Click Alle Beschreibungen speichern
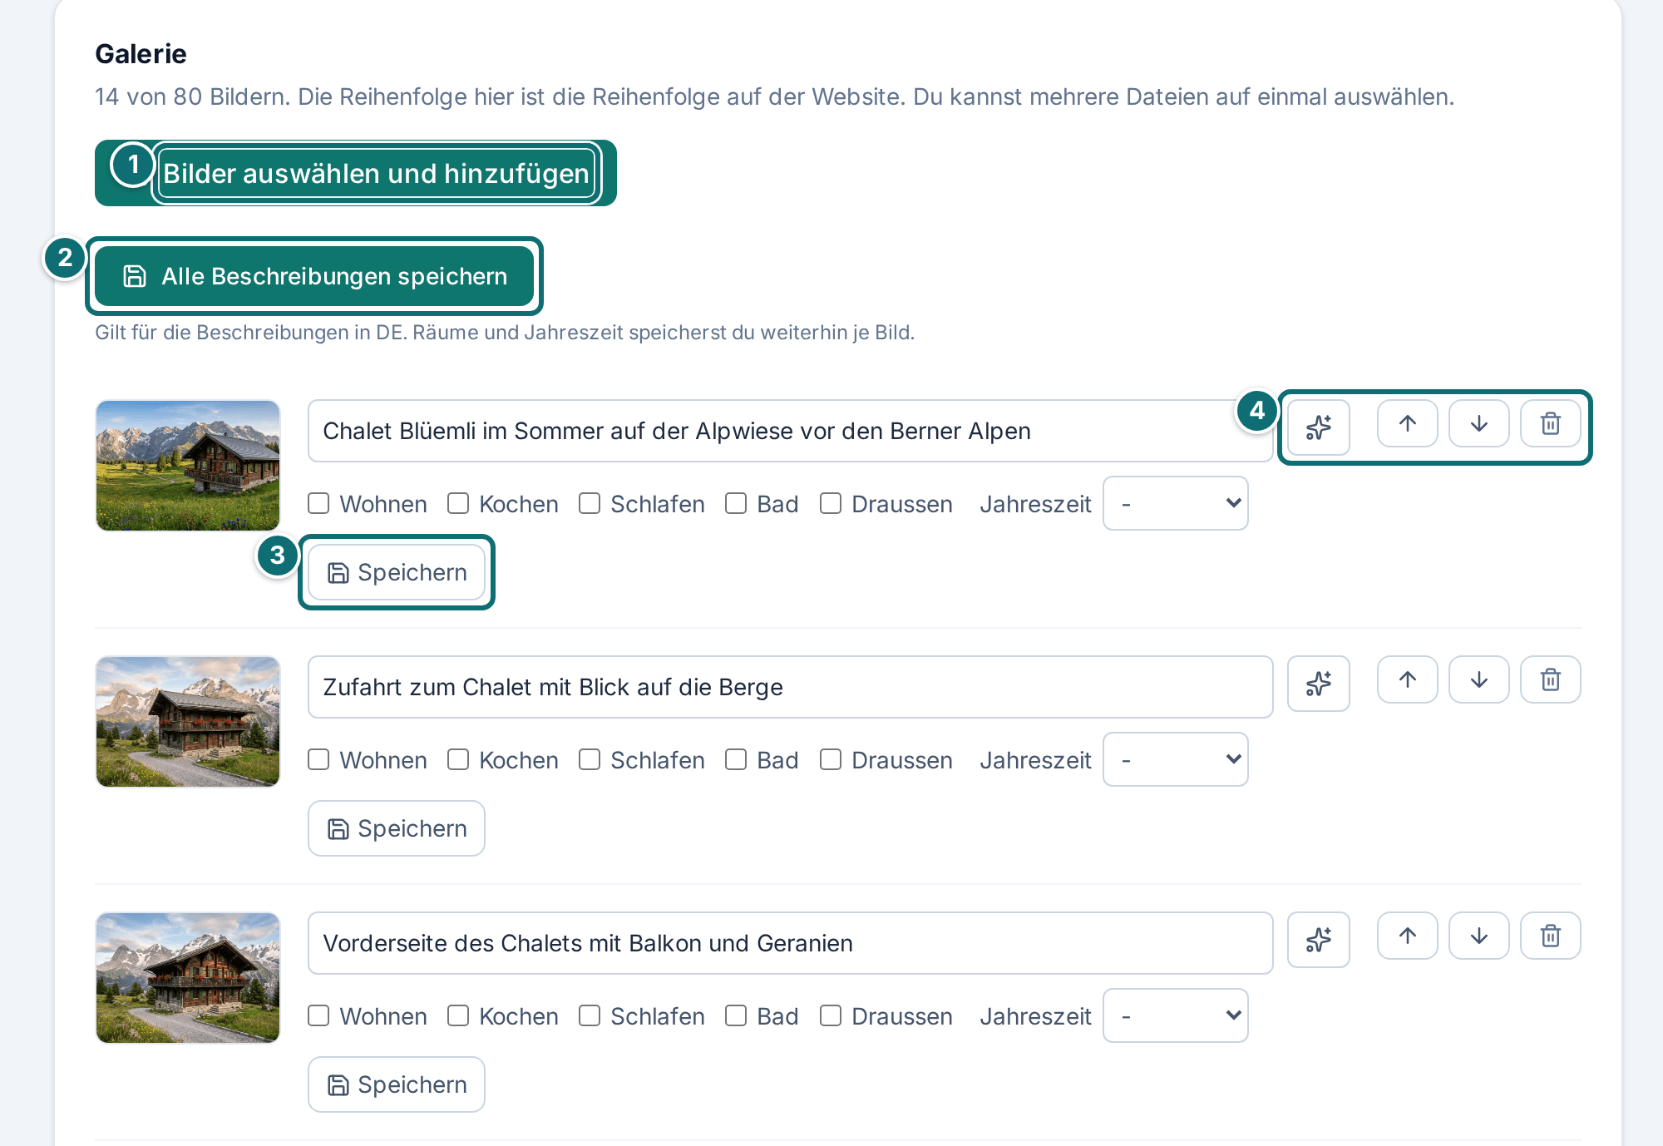The image size is (1663, 1146). tap(314, 276)
